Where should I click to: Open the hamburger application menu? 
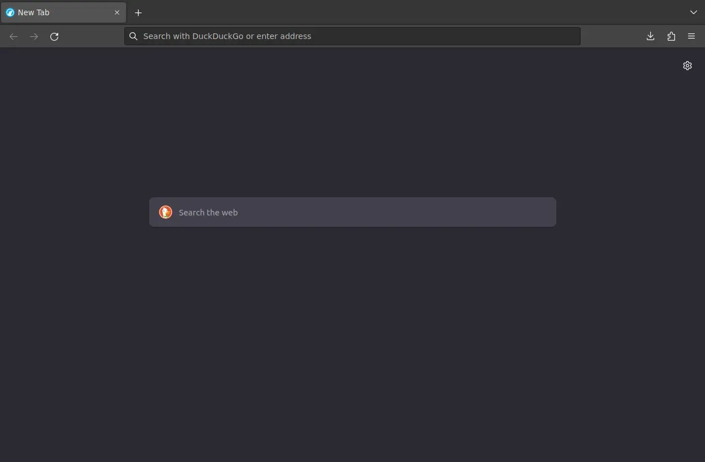click(691, 36)
